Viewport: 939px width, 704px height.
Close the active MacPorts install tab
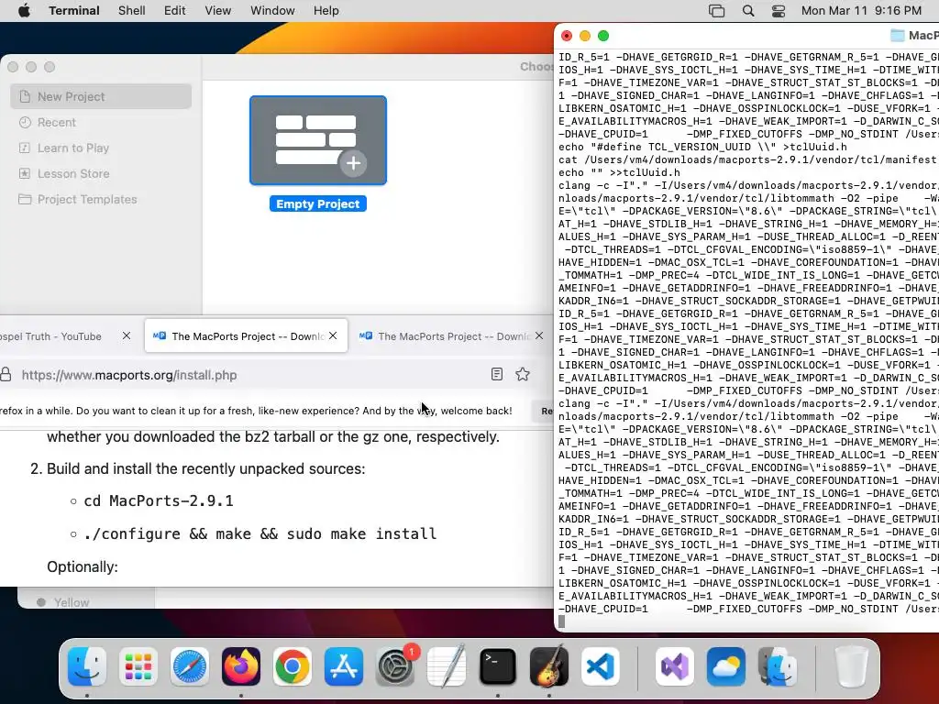[333, 335]
